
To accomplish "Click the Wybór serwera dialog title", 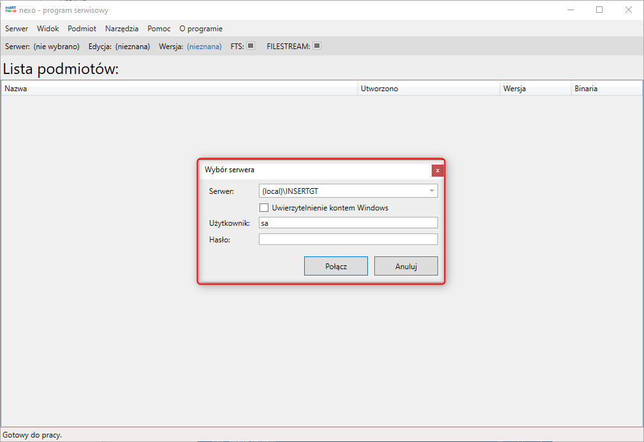I will [x=229, y=170].
